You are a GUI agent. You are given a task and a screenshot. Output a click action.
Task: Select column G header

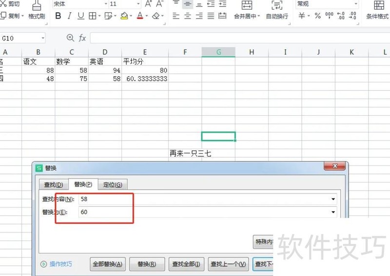[x=218, y=52]
